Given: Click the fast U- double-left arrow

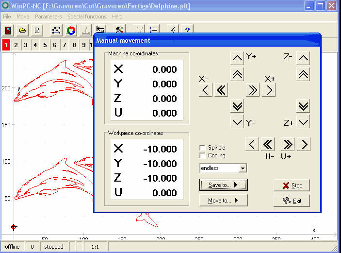Looking at the screenshot, I should tap(268, 144).
